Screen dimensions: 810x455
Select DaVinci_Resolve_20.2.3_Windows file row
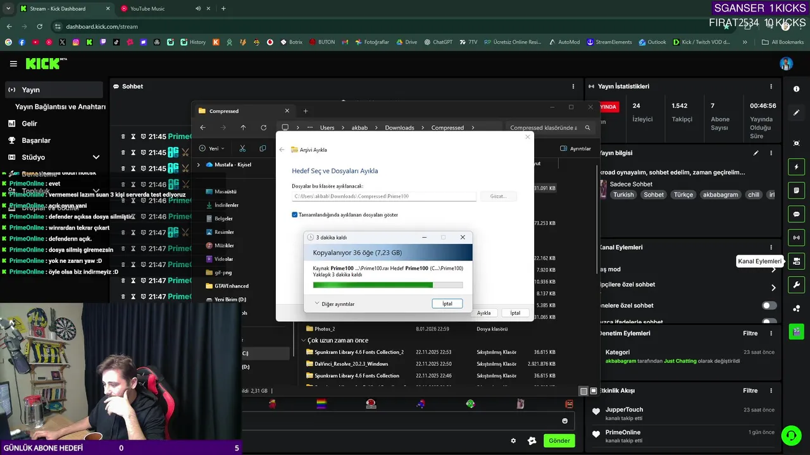[430, 364]
